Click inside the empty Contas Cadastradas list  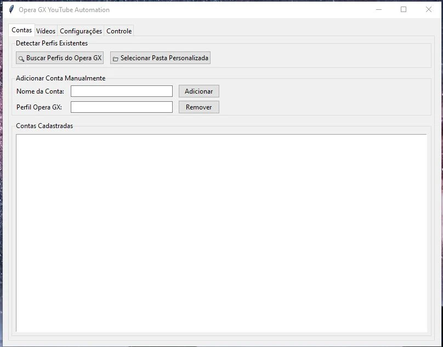click(221, 233)
